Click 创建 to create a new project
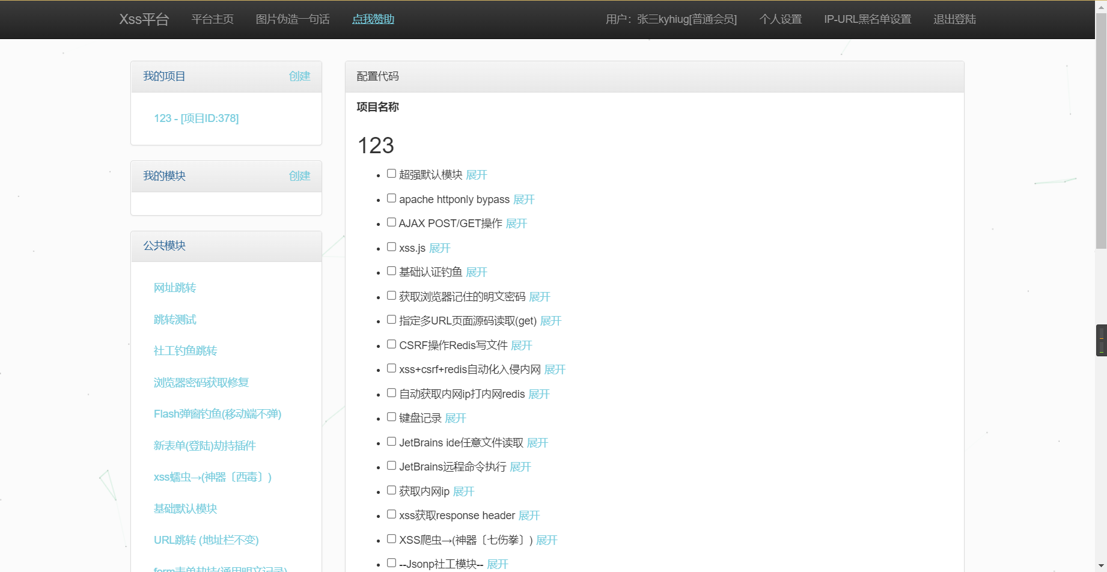 point(299,76)
